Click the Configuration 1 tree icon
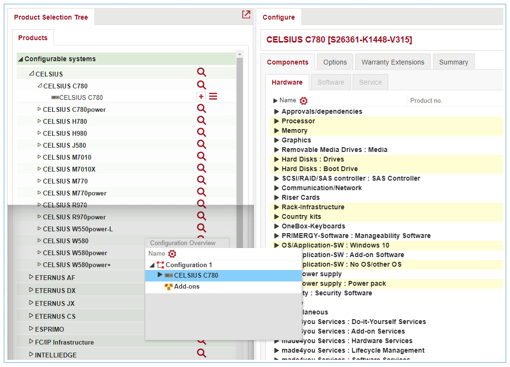Screen dimensions: 510x367 pyautogui.click(x=160, y=265)
